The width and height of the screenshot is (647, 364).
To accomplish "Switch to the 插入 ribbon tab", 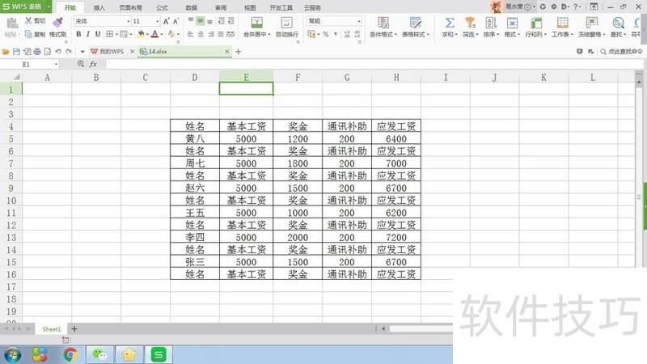I will [99, 7].
